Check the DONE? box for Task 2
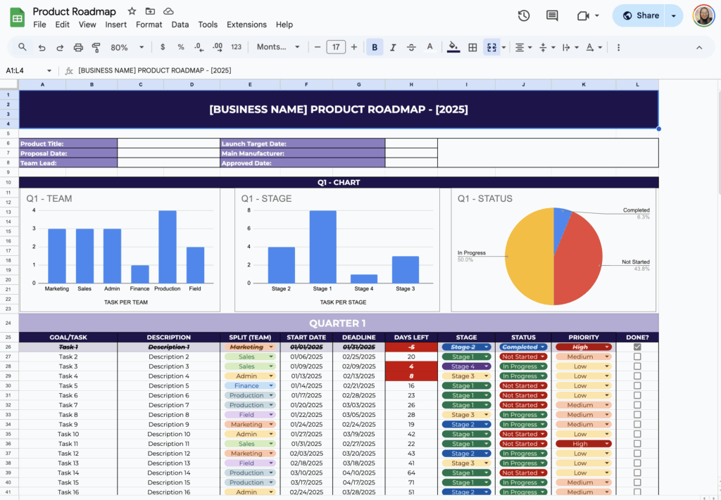The image size is (721, 500). point(637,357)
